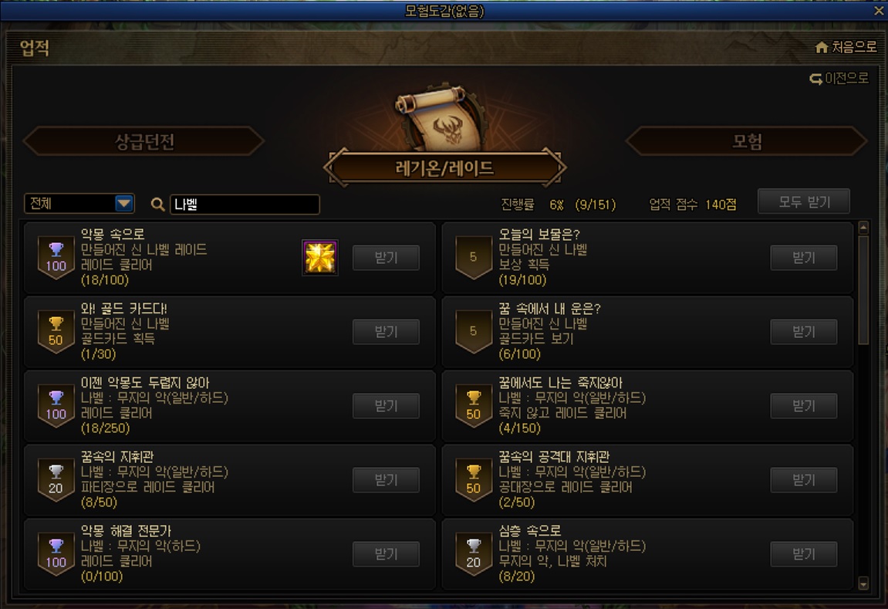The height and width of the screenshot is (609, 888).
Task: Click 받기 for 악몽 속으로 achievement
Action: click(387, 258)
